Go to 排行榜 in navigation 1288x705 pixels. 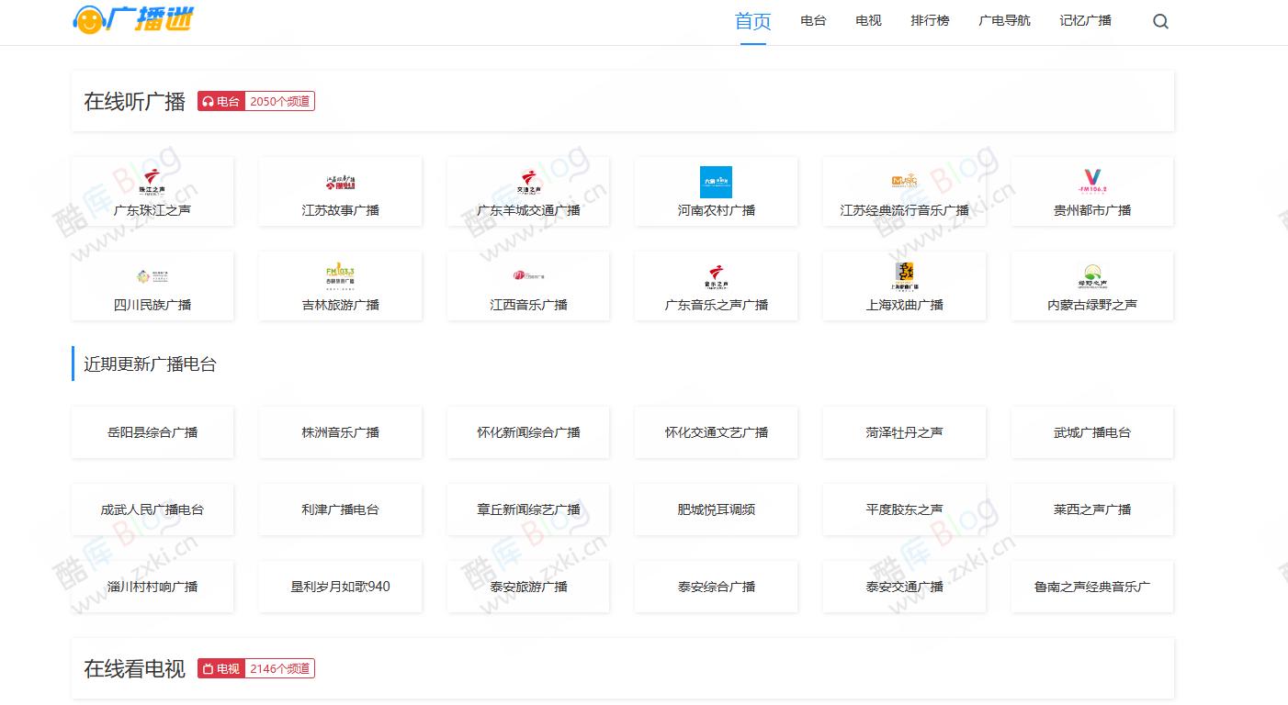pyautogui.click(x=930, y=20)
